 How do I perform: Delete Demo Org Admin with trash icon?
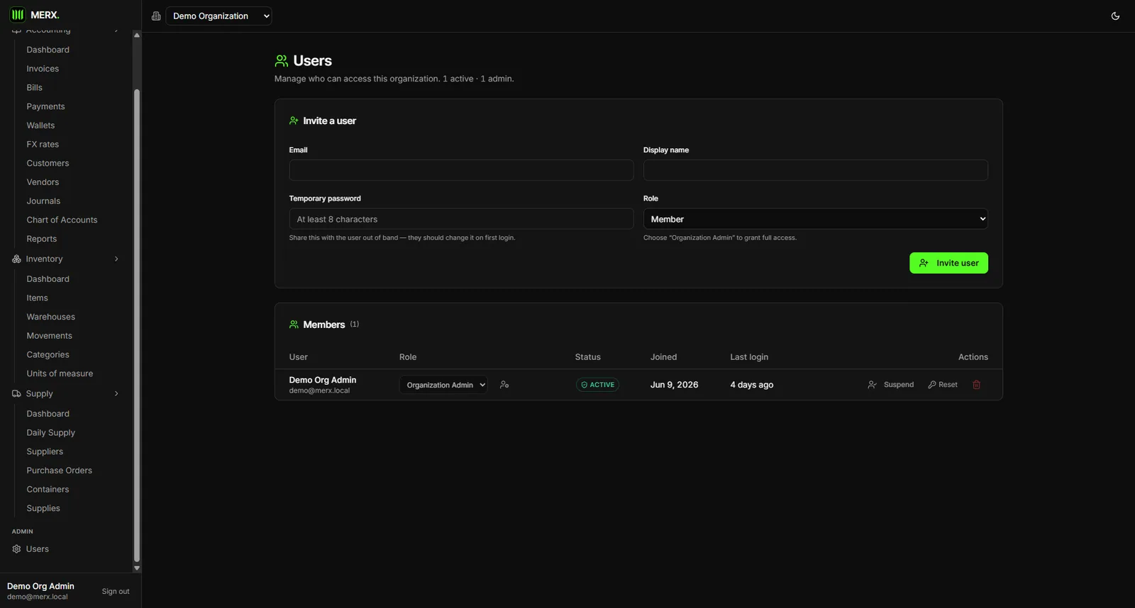(x=976, y=385)
